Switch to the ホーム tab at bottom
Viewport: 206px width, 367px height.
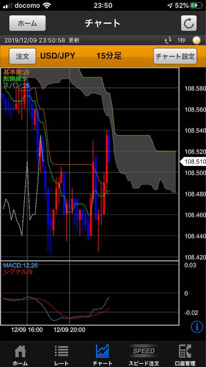tap(20, 355)
